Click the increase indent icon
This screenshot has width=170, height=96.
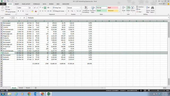coord(51,11)
